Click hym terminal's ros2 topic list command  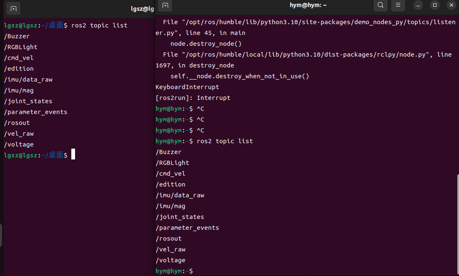(x=225, y=141)
